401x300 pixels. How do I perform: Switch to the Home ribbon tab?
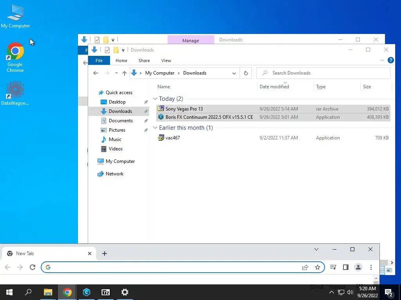[x=121, y=61]
